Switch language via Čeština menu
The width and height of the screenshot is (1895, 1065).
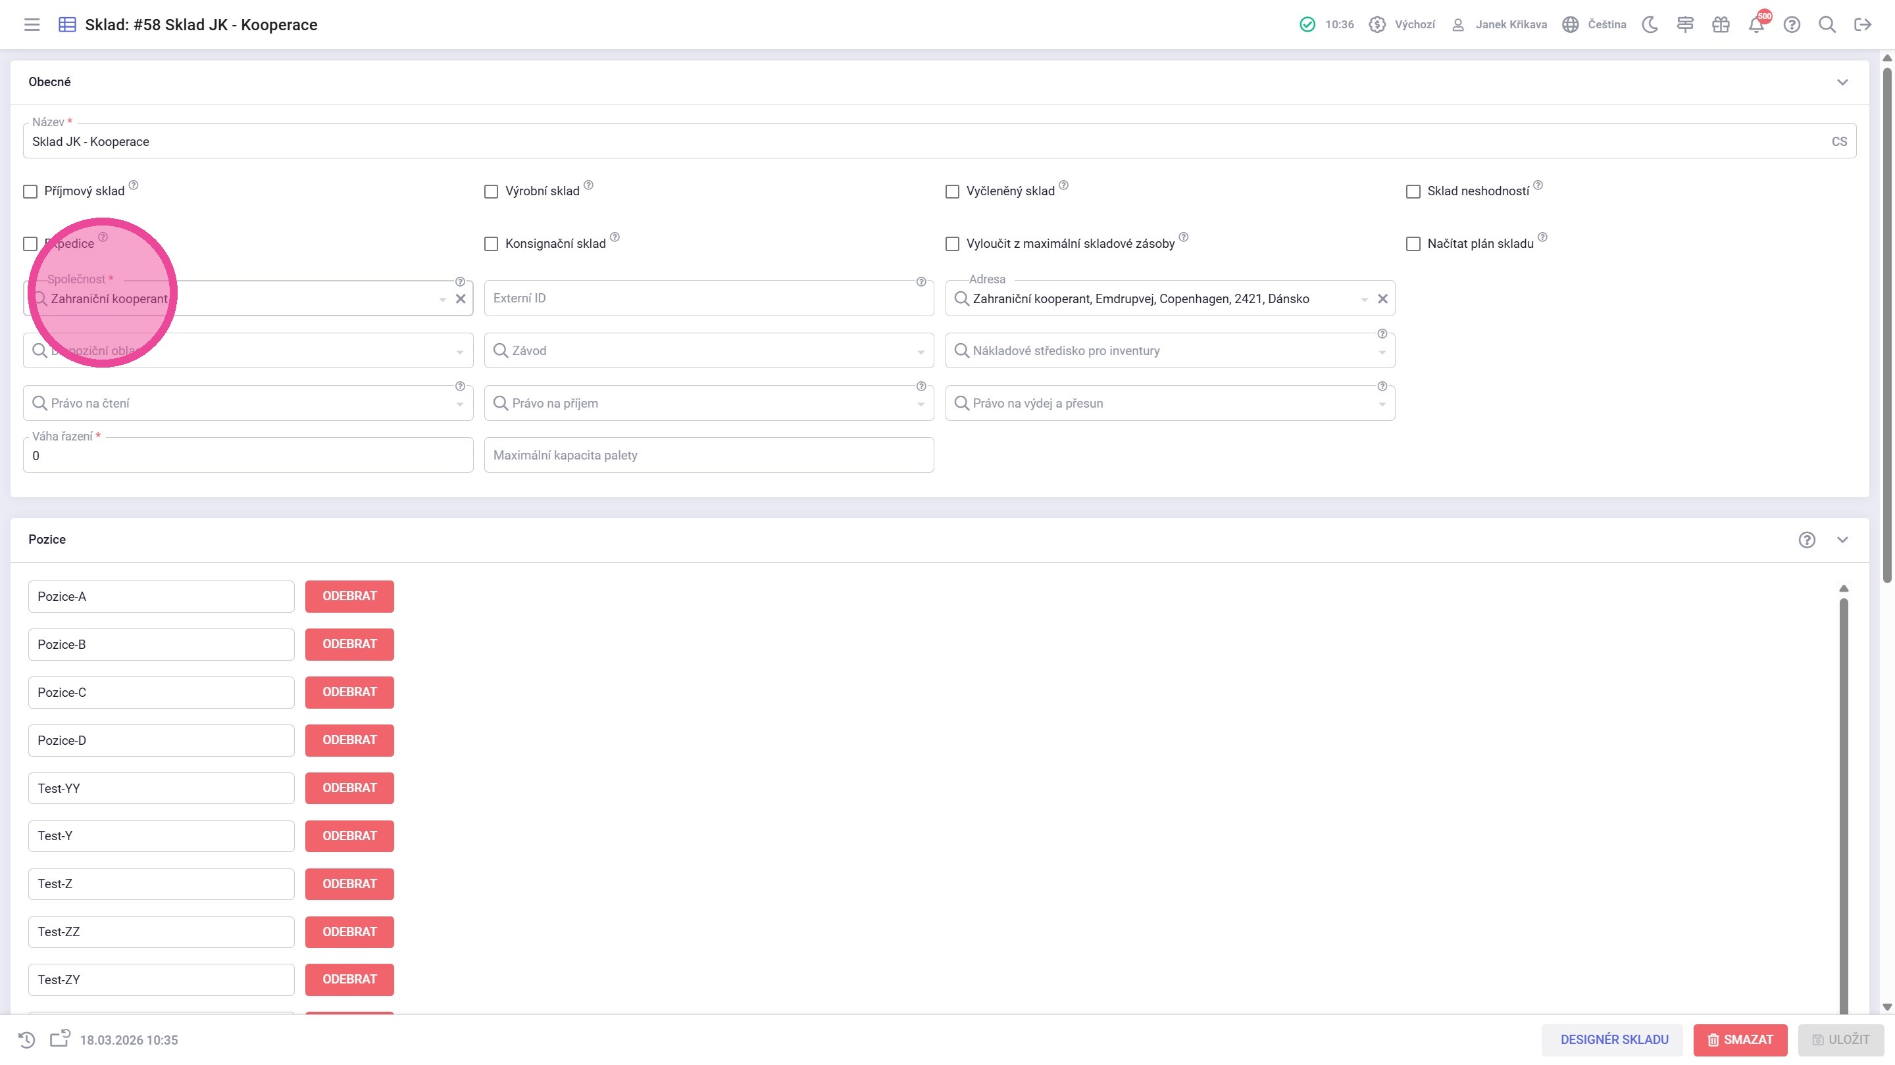(x=1595, y=24)
